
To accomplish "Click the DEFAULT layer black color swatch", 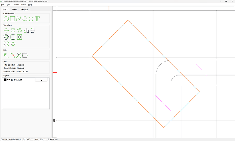I will point(5,80).
